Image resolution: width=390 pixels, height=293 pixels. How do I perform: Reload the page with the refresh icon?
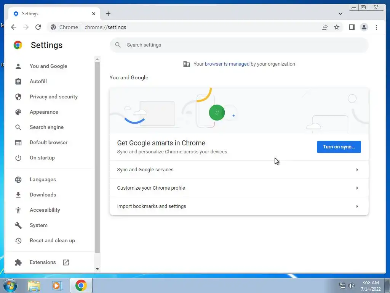(38, 27)
